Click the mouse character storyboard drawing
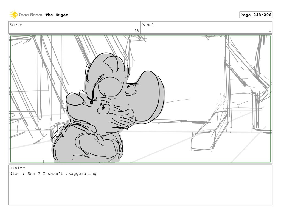The height and width of the screenshot is (218, 281). (x=108, y=108)
